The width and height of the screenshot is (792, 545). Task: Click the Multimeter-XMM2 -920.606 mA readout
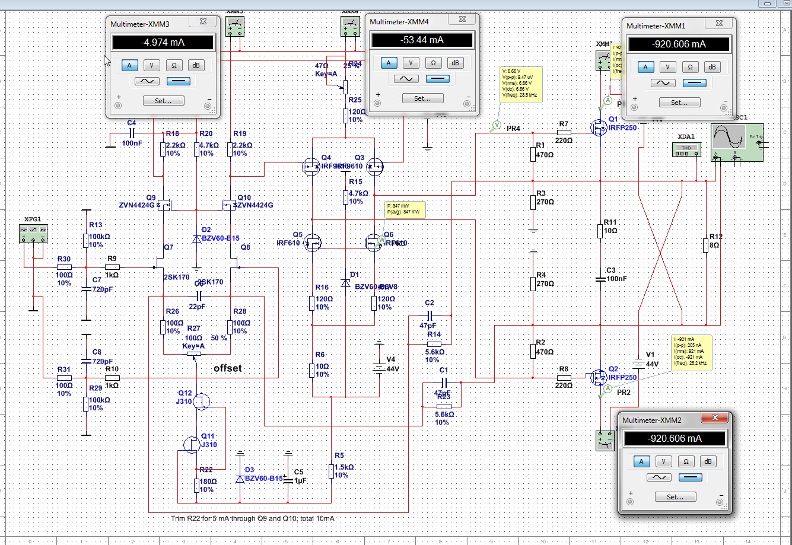click(675, 438)
